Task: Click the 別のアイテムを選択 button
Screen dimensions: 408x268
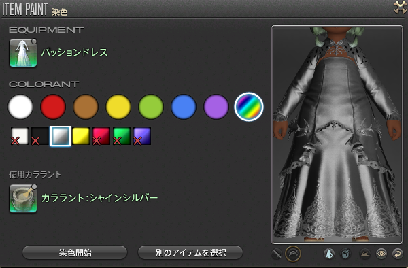Action: (190, 252)
